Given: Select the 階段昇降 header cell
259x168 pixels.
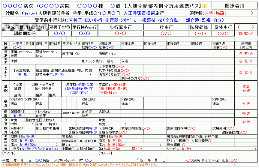Looking at the screenshot, I should coord(200,27).
